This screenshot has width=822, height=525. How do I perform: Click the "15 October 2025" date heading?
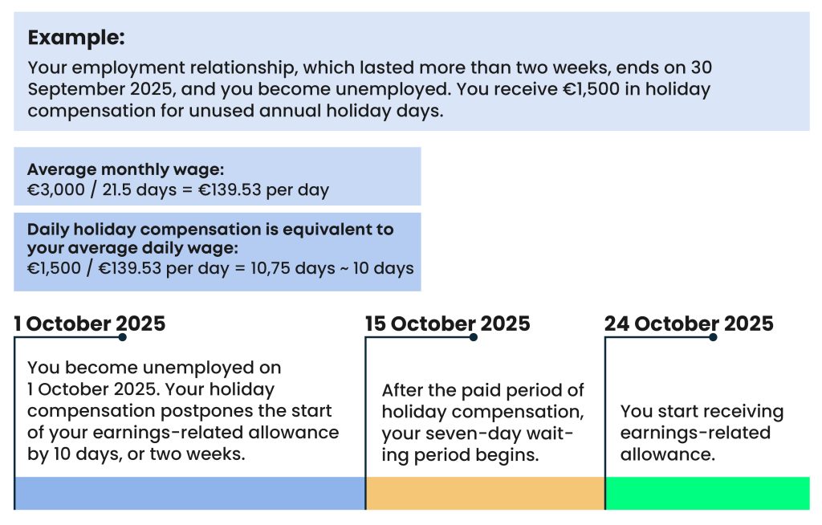pyautogui.click(x=447, y=324)
